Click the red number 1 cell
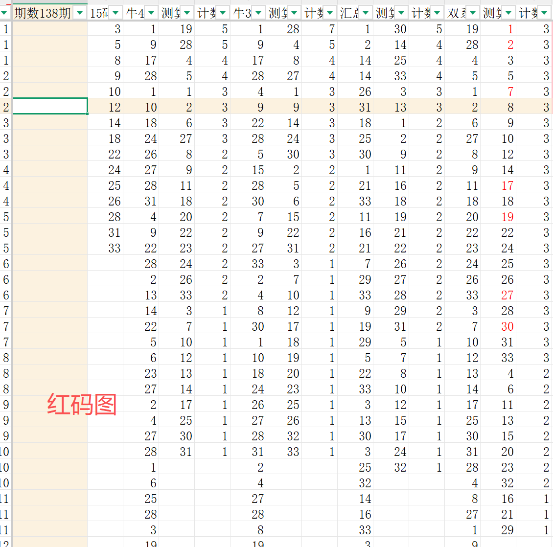This screenshot has height=547, width=553. pyautogui.click(x=498, y=29)
